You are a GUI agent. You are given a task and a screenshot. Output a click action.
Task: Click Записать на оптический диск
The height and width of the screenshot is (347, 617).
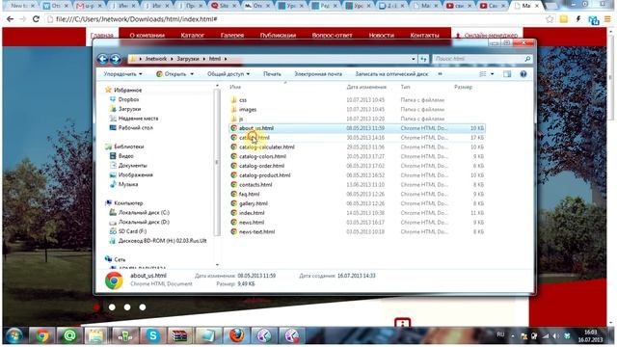[x=391, y=74]
